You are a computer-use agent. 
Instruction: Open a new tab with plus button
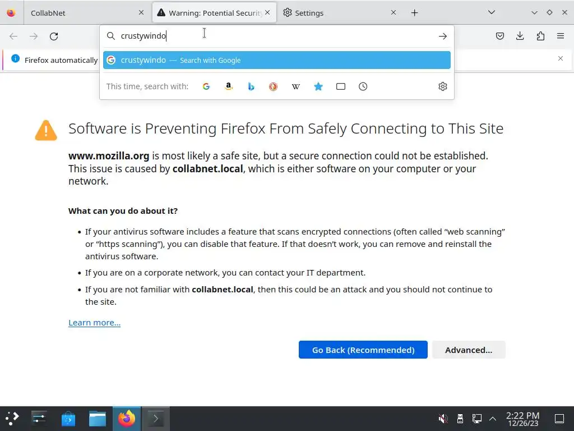[x=414, y=13]
